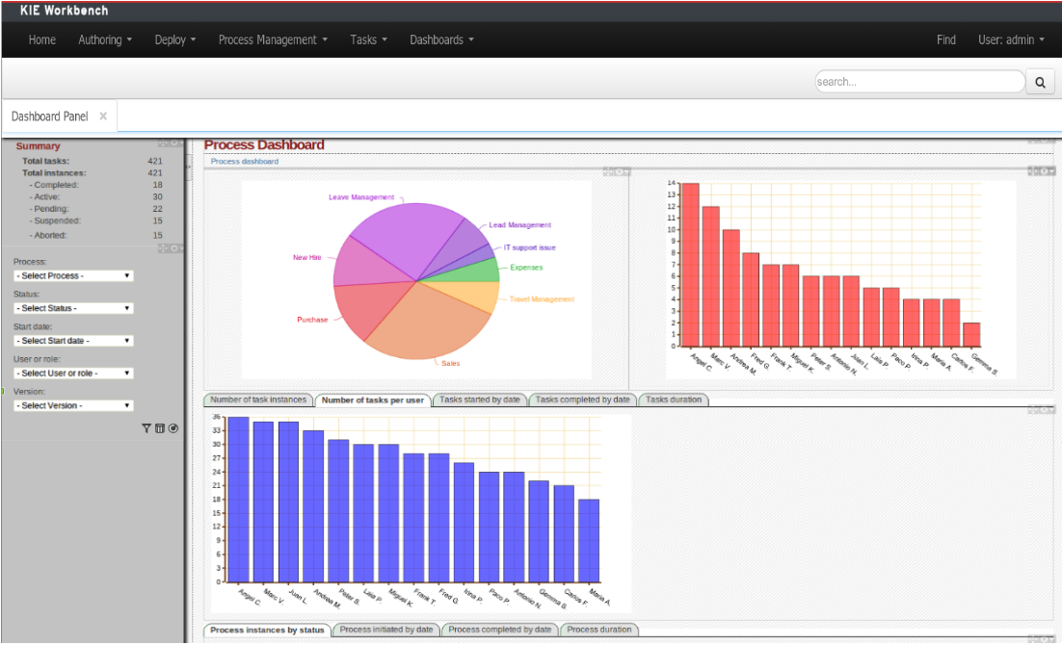Open the Dashboards menu
This screenshot has height=645, width=1062.
(441, 39)
